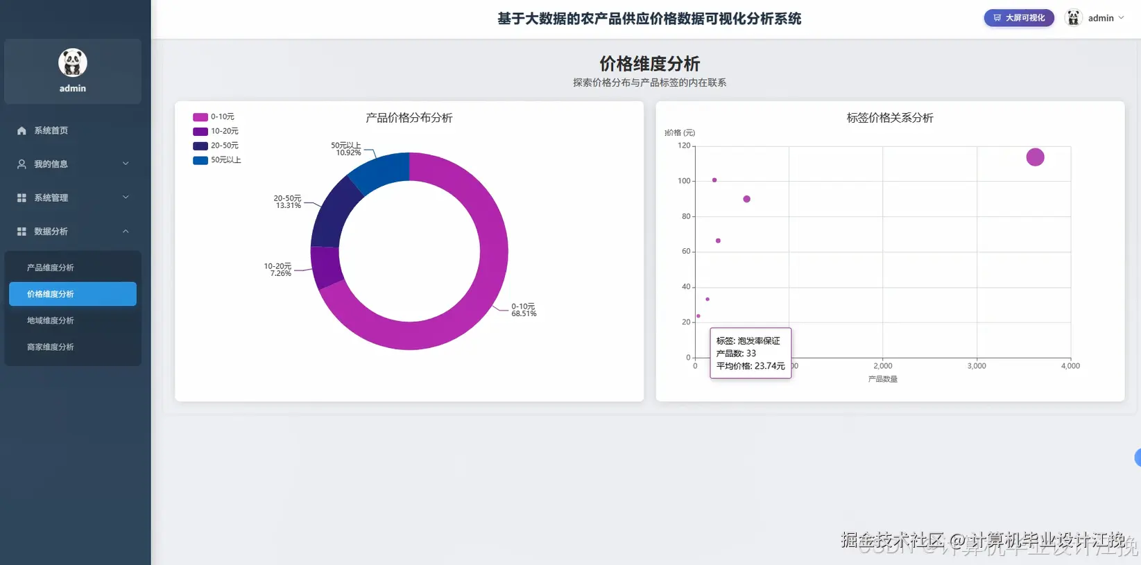Click the sidebar admin username text

pyautogui.click(x=73, y=88)
